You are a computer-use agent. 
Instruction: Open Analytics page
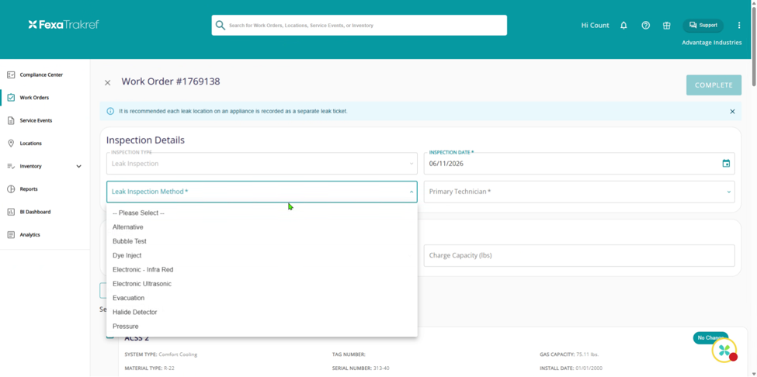tap(30, 235)
